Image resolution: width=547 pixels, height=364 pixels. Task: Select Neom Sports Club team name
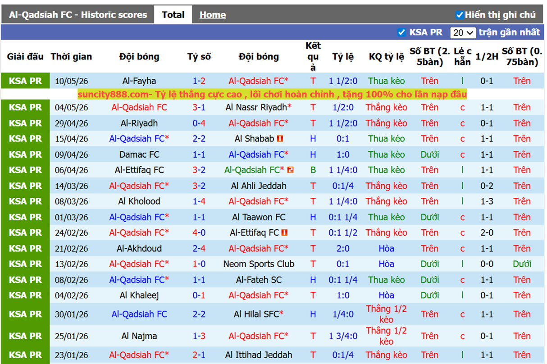259,264
